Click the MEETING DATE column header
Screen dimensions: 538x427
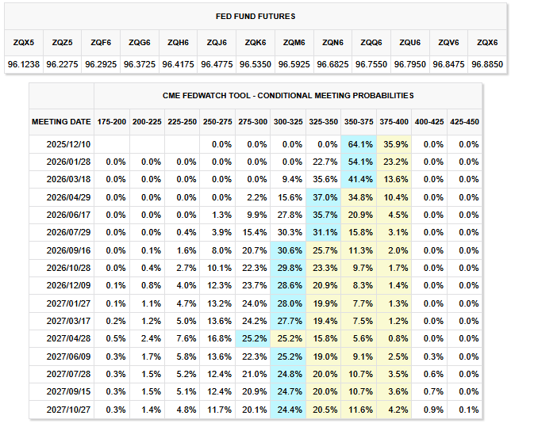click(x=61, y=122)
